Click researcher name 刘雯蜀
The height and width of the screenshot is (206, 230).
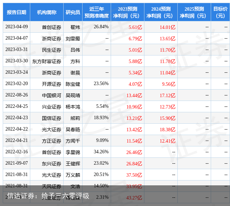click(x=73, y=39)
